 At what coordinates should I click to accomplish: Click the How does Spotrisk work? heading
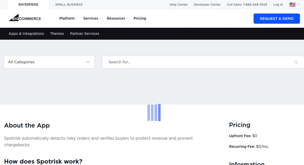click(x=43, y=161)
